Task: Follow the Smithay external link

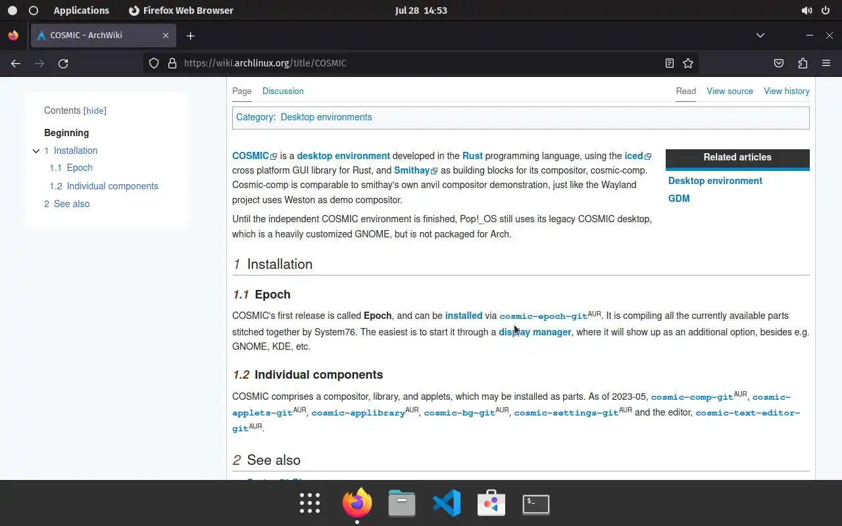Action: (x=415, y=170)
